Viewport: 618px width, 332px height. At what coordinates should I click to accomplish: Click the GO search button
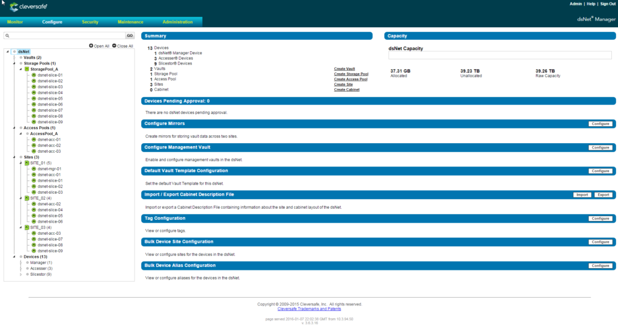pyautogui.click(x=130, y=36)
